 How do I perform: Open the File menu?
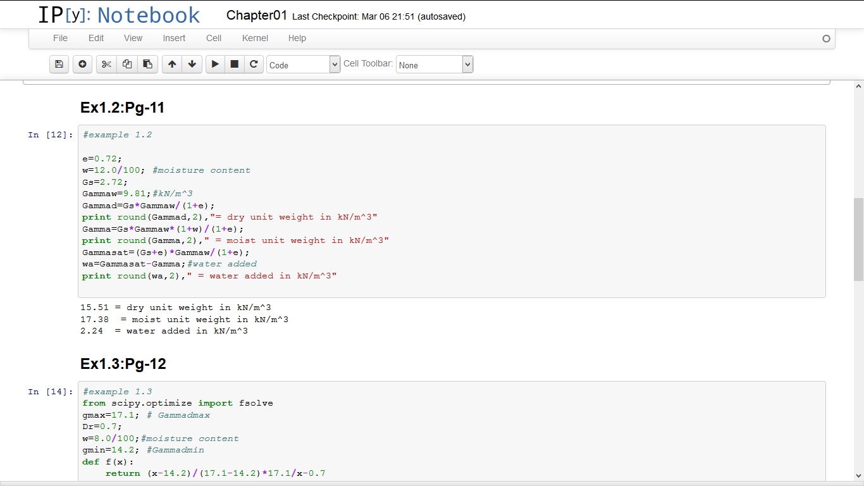[x=60, y=38]
